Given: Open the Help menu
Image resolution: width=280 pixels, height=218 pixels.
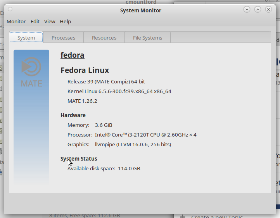Looking at the screenshot, I should click(66, 22).
